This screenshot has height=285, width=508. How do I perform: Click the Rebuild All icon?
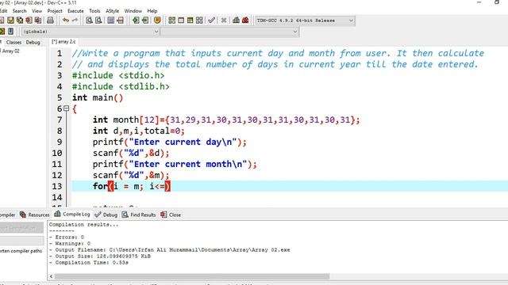click(x=199, y=21)
